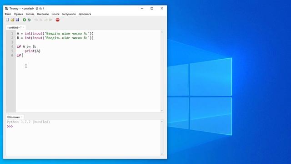Click the disabled Step over icon
The width and height of the screenshot is (291, 164).
click(x=36, y=20)
